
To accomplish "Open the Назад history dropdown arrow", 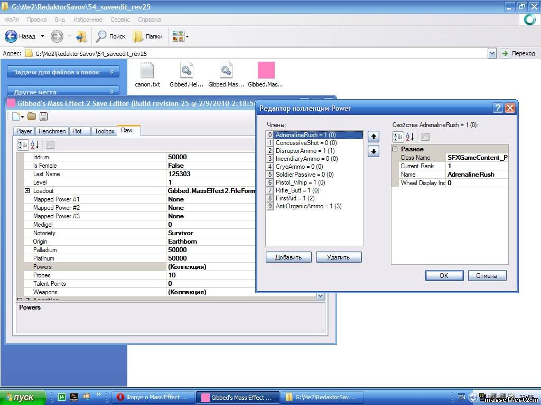I will [x=42, y=36].
